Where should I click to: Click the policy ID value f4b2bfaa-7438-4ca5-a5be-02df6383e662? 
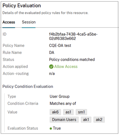click(73, 36)
